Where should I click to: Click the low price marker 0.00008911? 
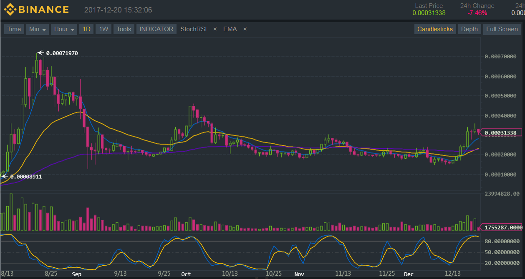pyautogui.click(x=26, y=177)
